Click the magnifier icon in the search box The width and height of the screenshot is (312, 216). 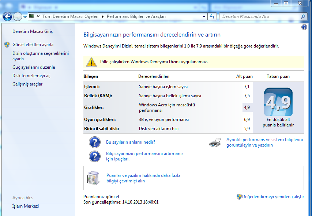303,16
